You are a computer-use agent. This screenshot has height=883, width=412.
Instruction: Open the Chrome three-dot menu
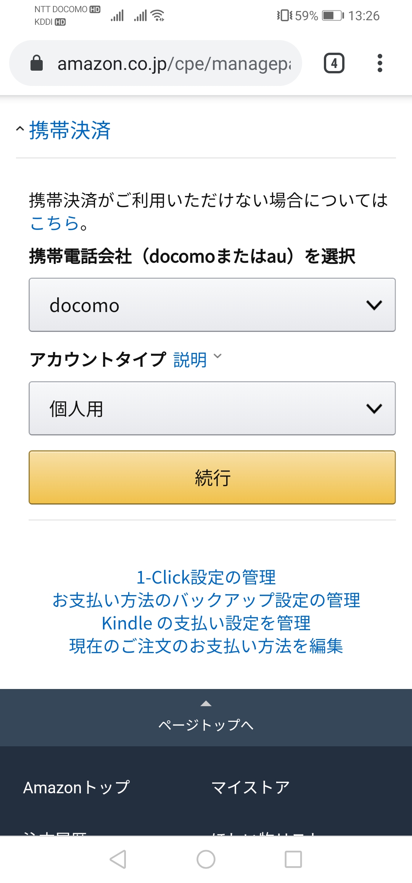380,63
